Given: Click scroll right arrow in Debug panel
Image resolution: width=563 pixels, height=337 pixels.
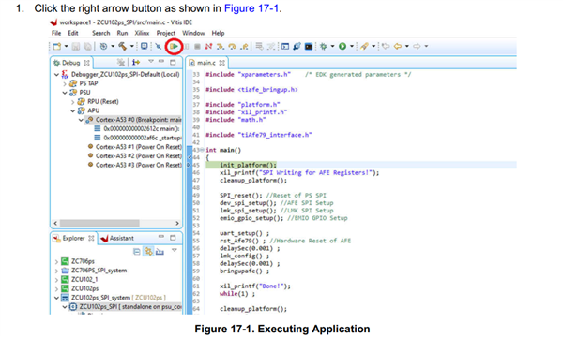Looking at the screenshot, I should point(177,223).
